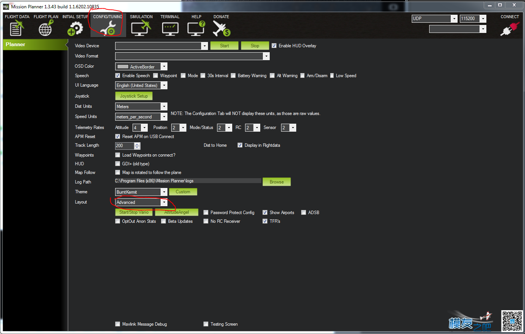The width and height of the screenshot is (525, 334).
Task: Click the Mission Planner title bar logo
Action: point(6,6)
